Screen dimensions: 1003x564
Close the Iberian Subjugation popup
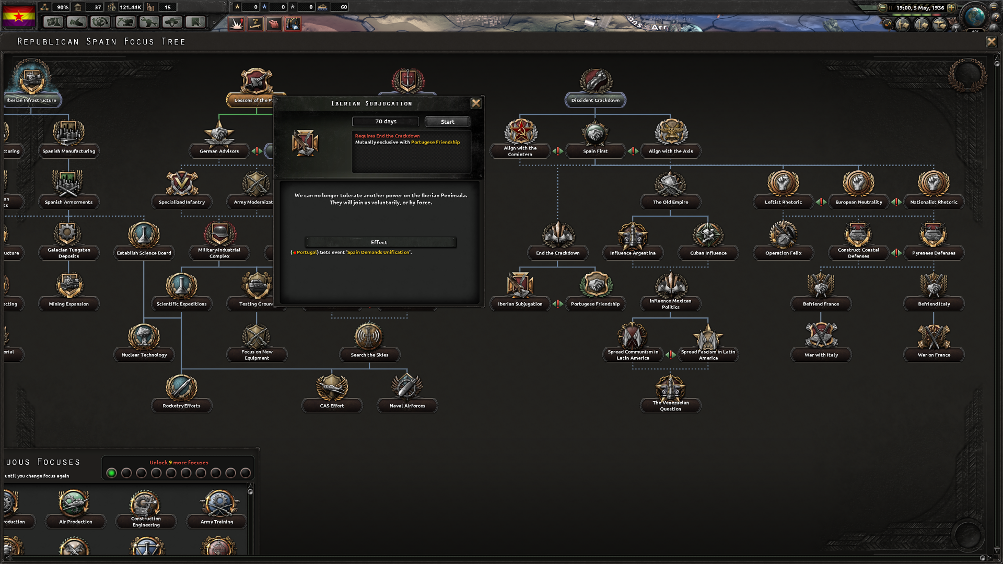tap(476, 103)
